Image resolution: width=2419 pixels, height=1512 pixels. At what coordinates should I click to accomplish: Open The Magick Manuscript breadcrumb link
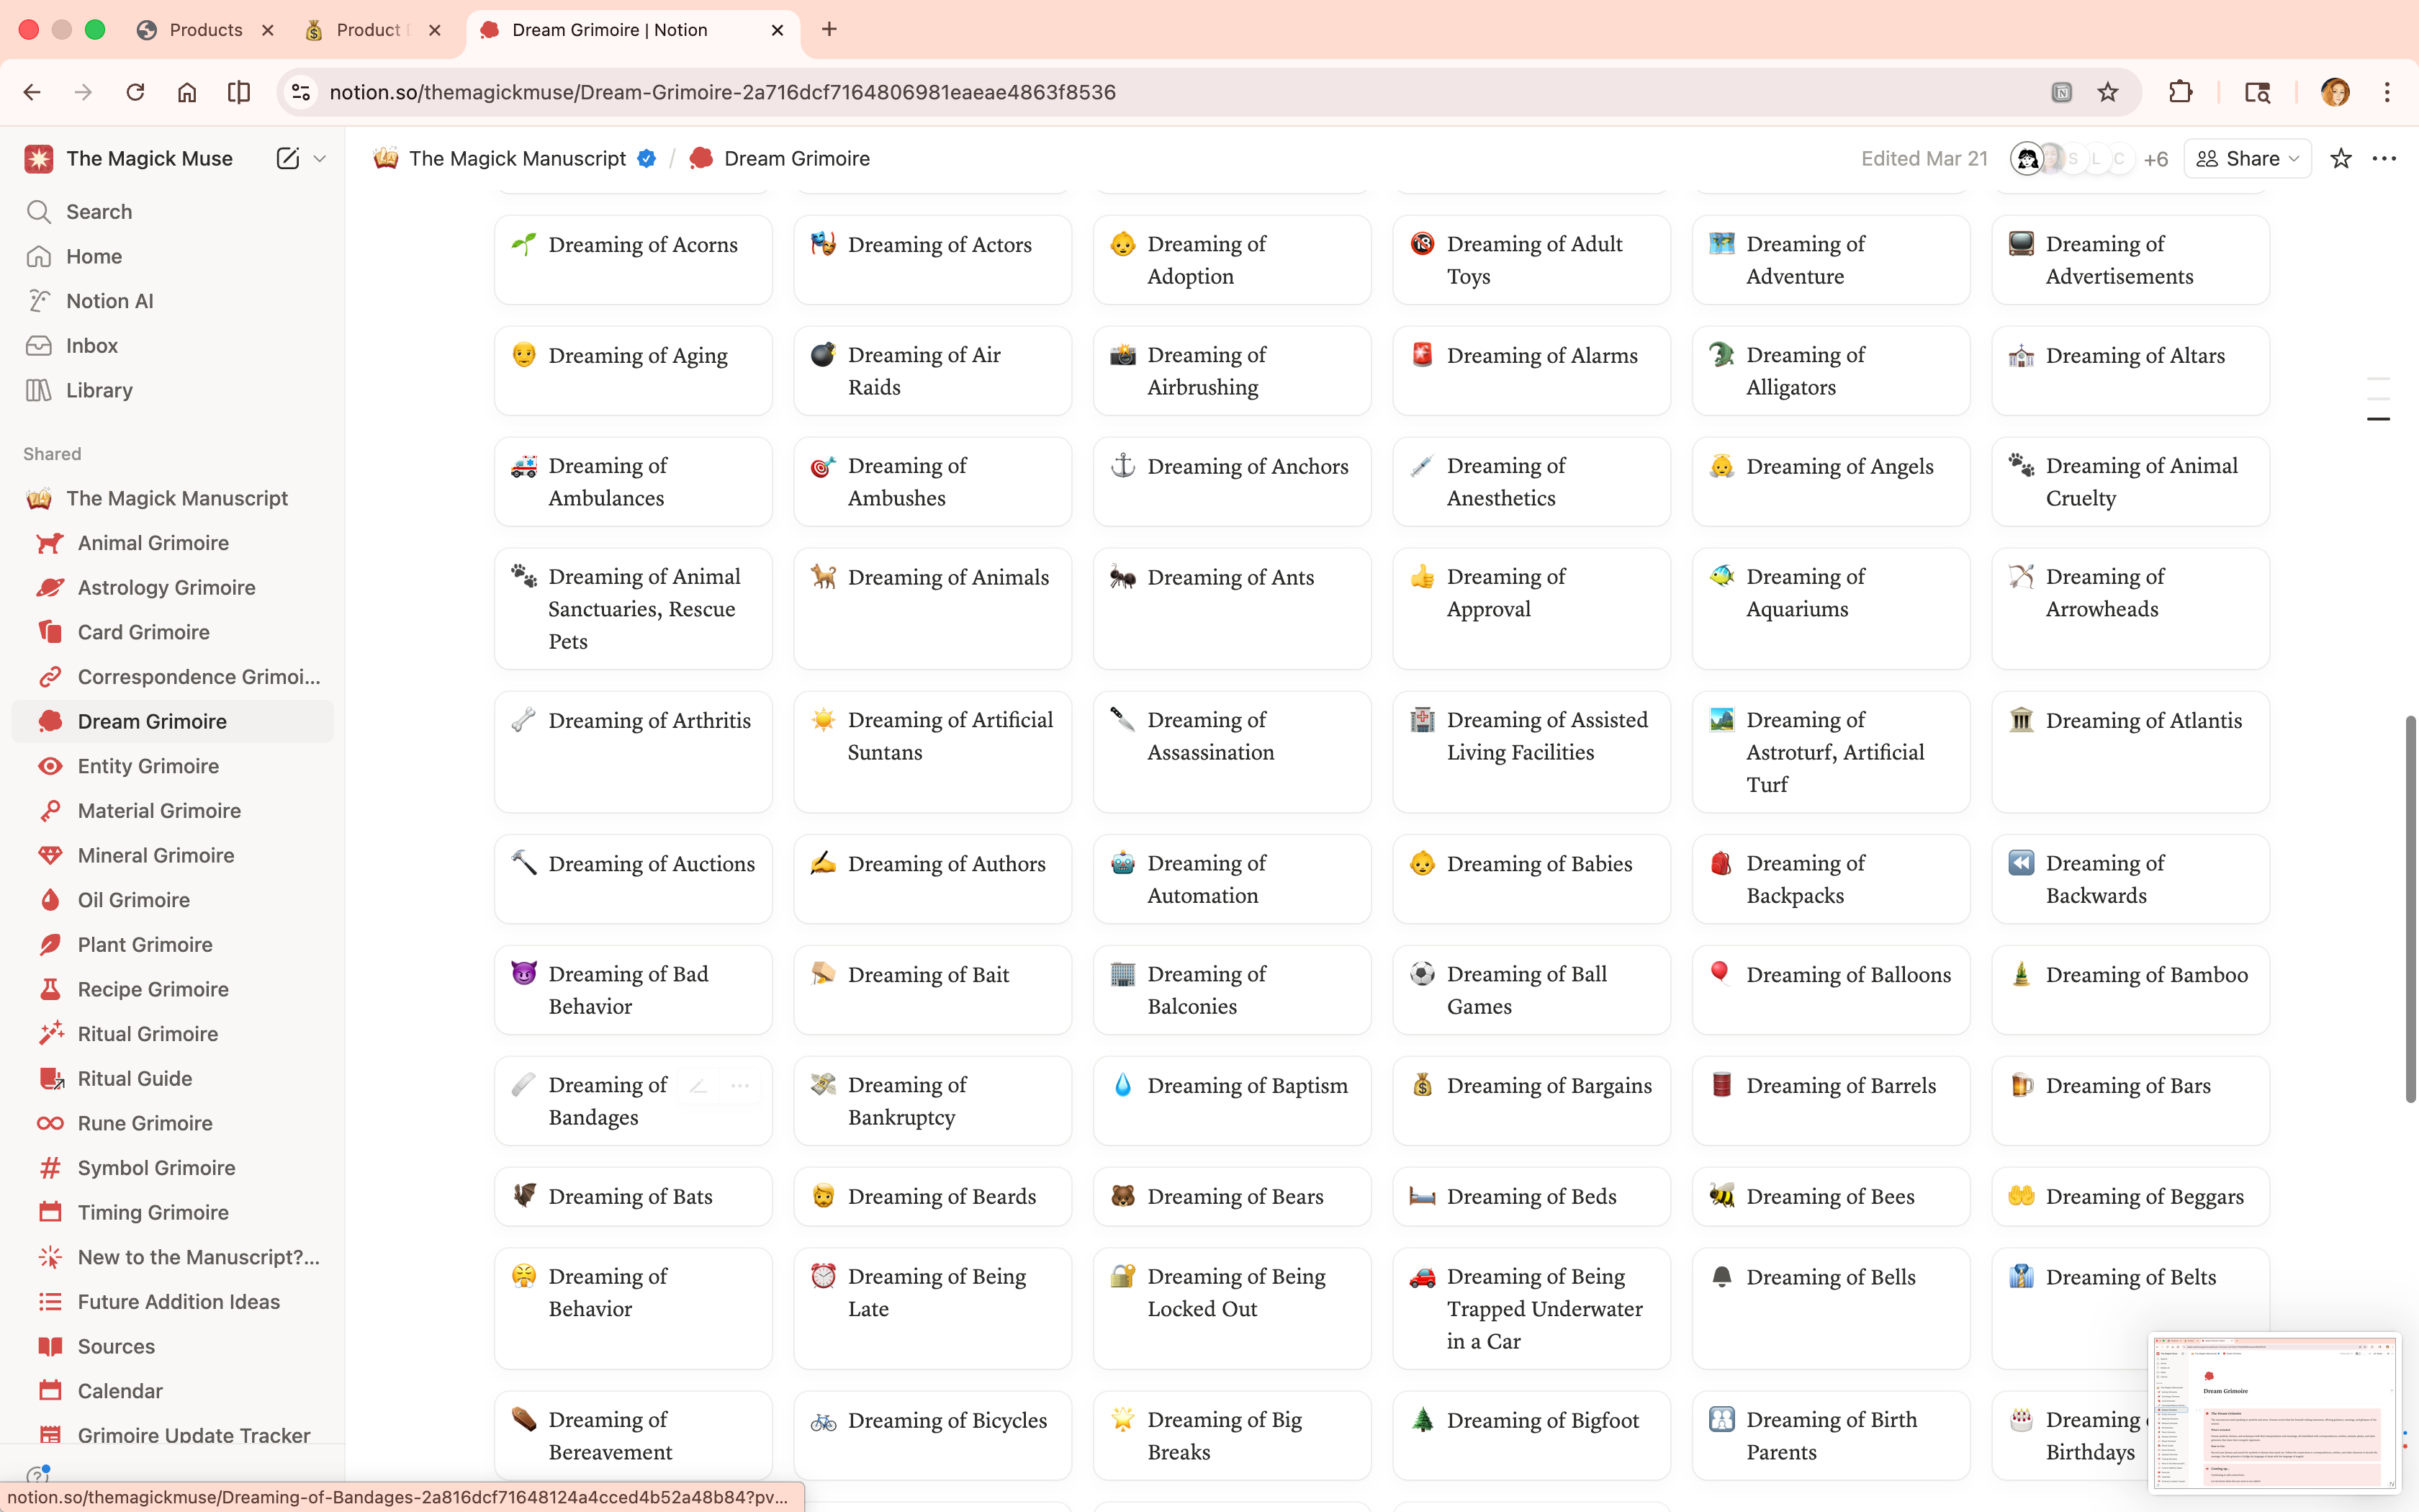515,158
